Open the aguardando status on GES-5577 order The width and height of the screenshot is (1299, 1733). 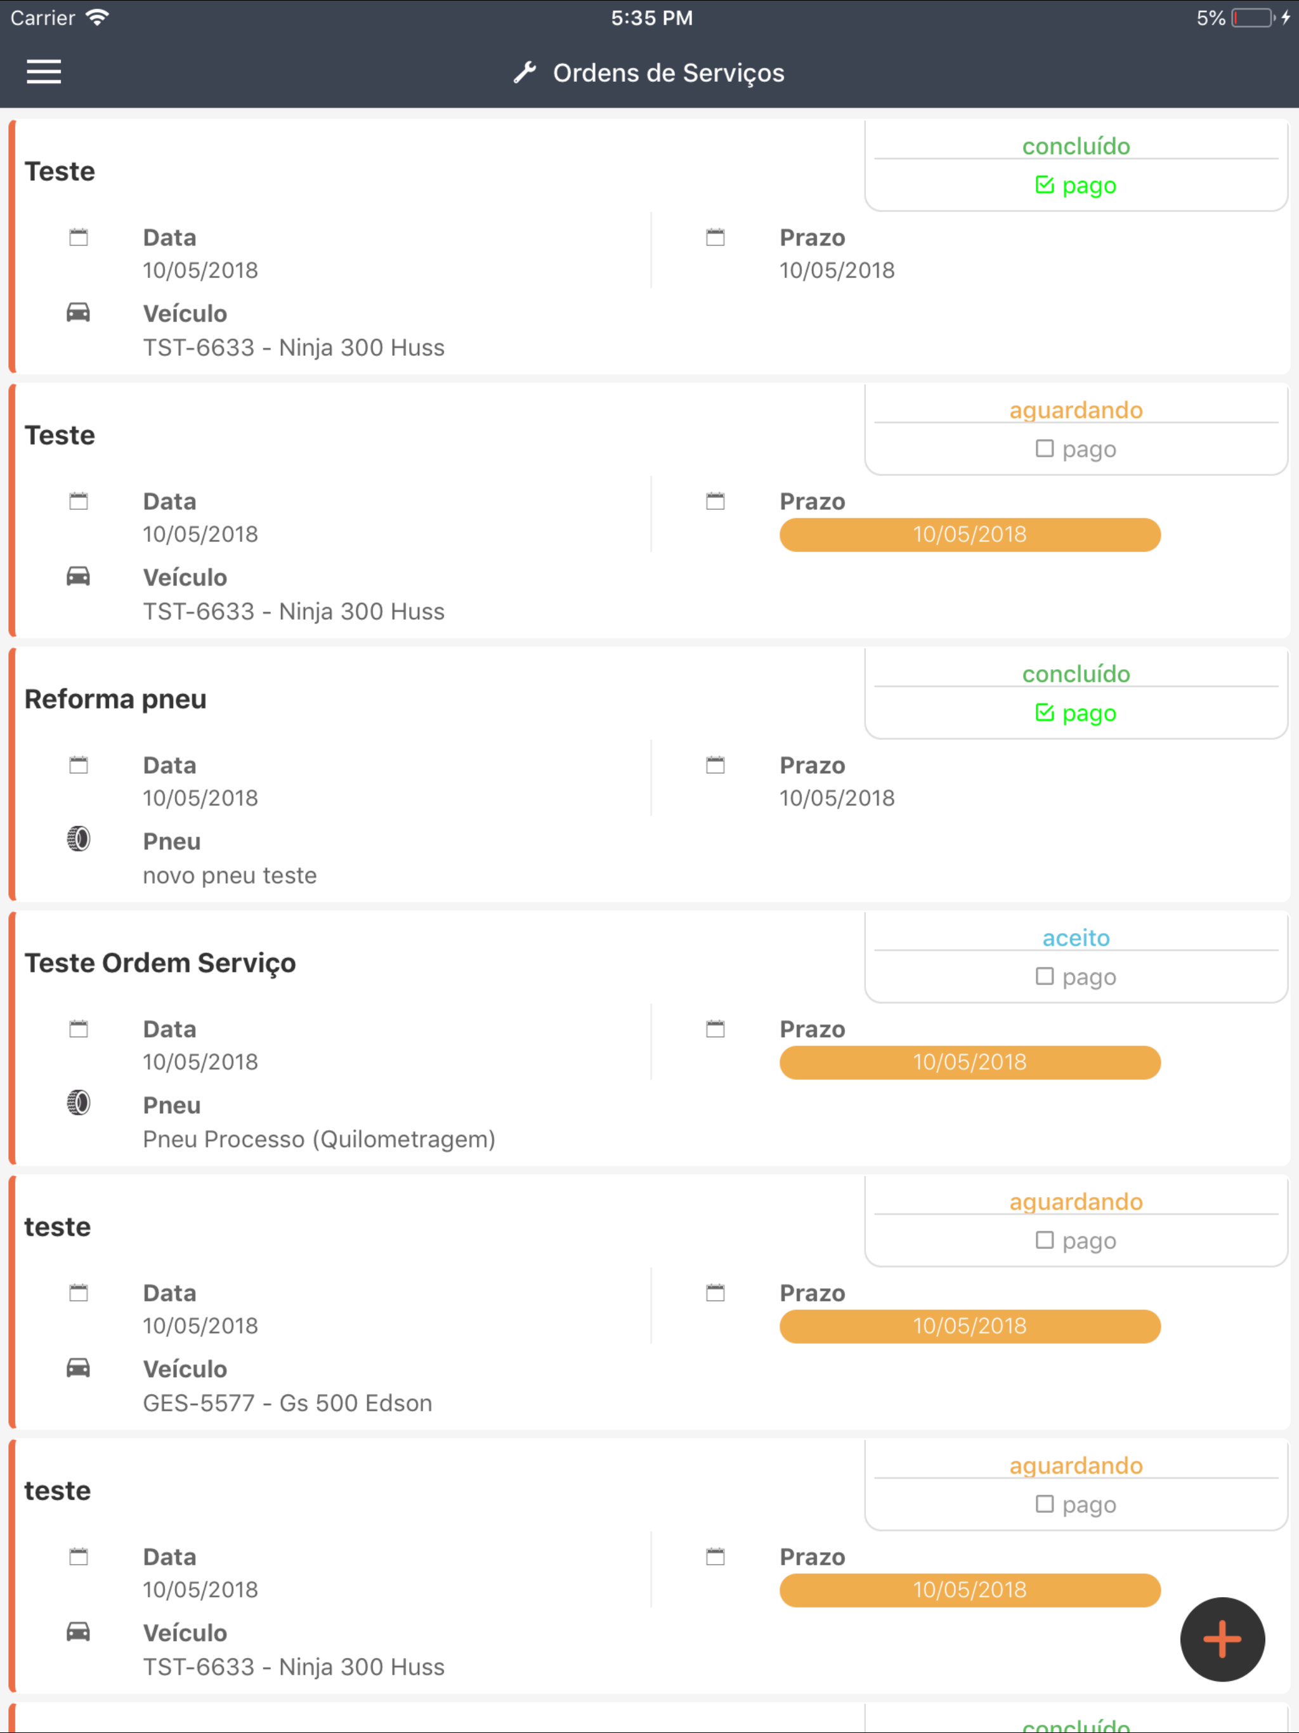point(1076,1202)
